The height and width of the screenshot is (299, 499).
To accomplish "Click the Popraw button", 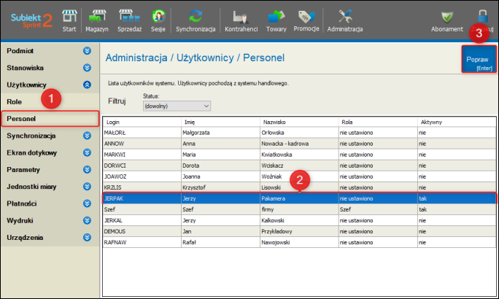I will 478,59.
